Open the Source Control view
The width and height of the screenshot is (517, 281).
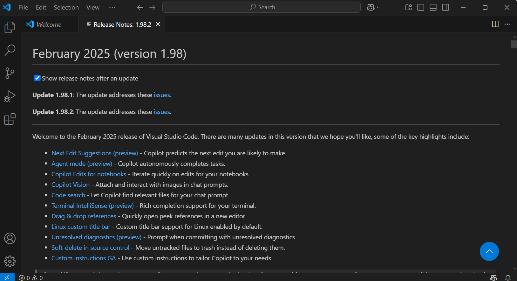10,73
